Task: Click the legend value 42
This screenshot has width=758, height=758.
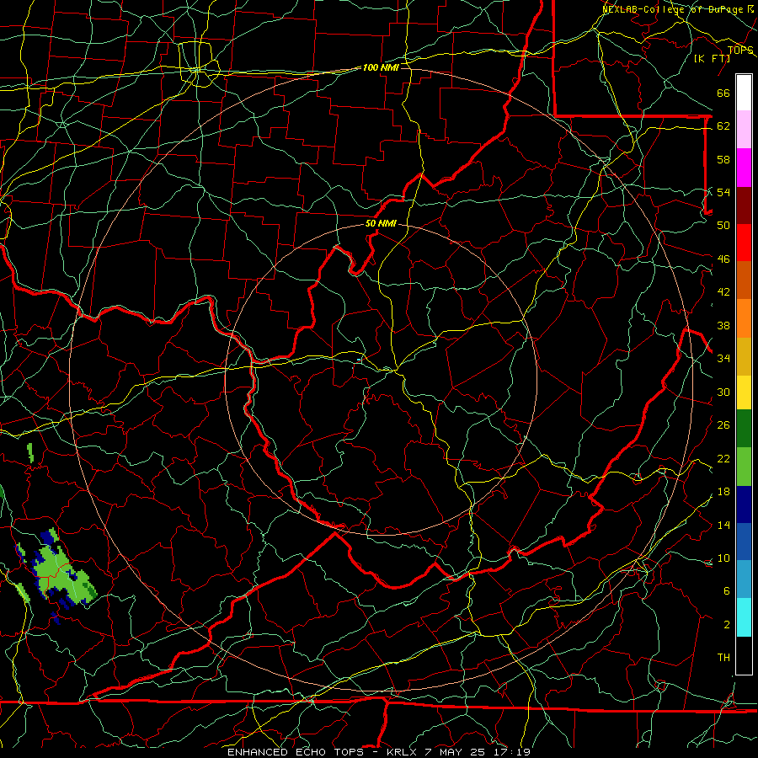Action: pyautogui.click(x=723, y=292)
